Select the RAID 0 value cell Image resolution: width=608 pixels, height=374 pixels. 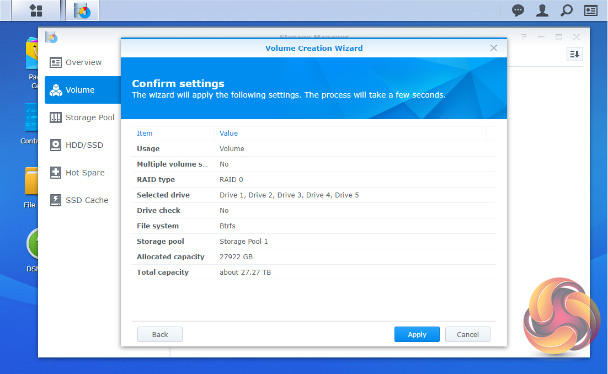pyautogui.click(x=231, y=179)
